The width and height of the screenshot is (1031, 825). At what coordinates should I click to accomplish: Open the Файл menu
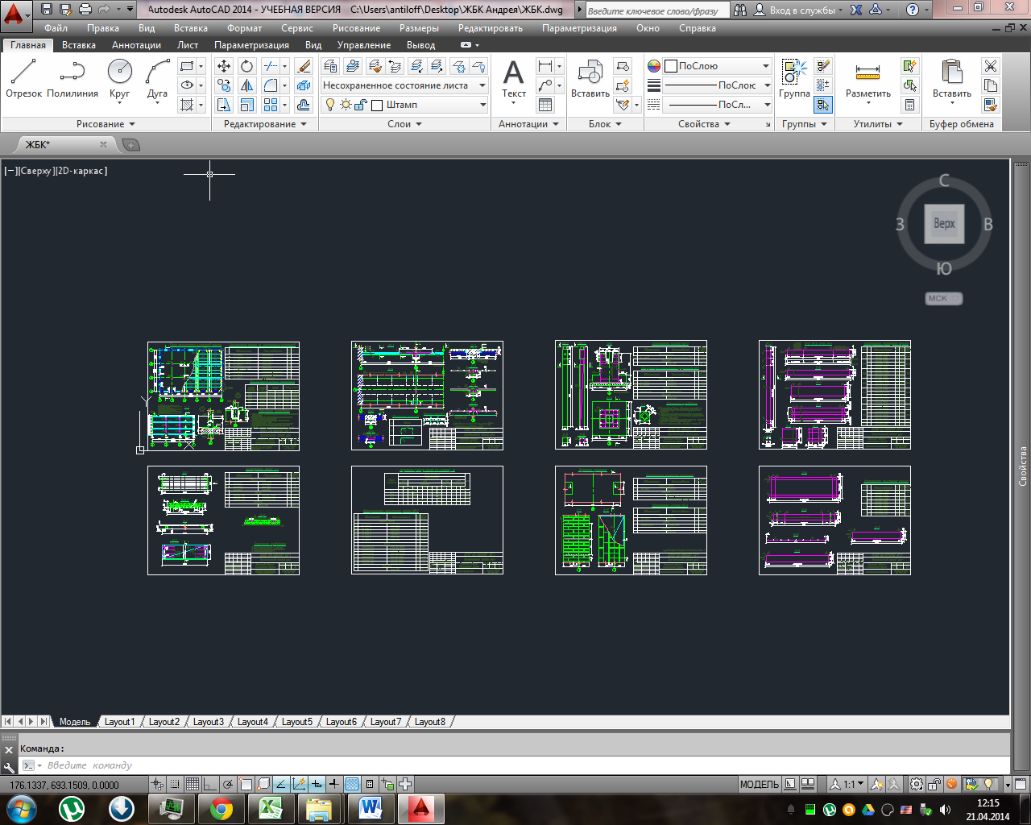click(56, 28)
